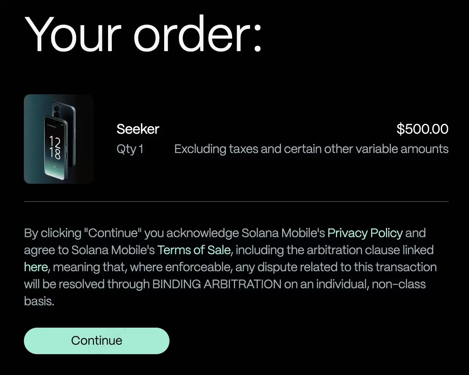469x375 pixels.
Task: Click the Seeker phone product thumbnail
Action: [59, 139]
